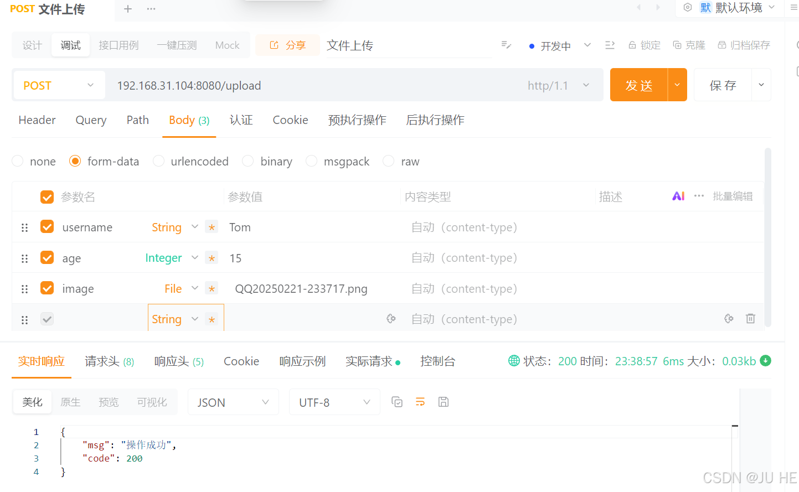Open 预执行操作 tab

tap(357, 120)
